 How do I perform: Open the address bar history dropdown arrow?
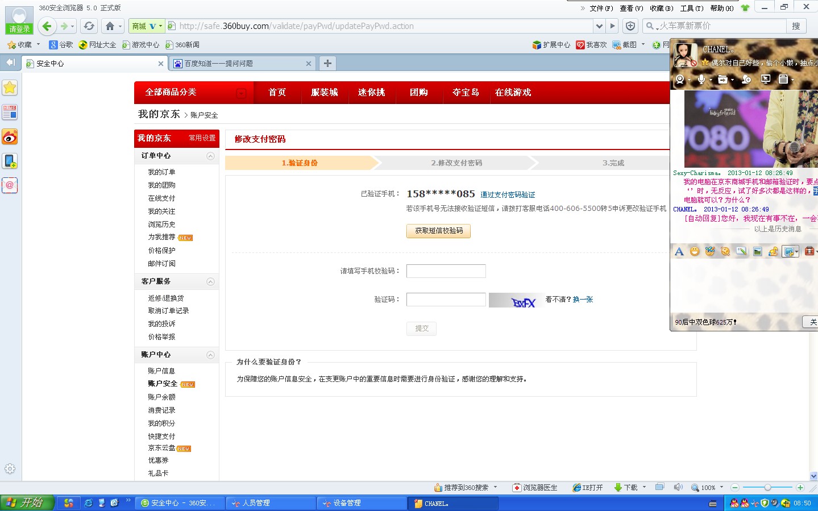click(x=599, y=26)
